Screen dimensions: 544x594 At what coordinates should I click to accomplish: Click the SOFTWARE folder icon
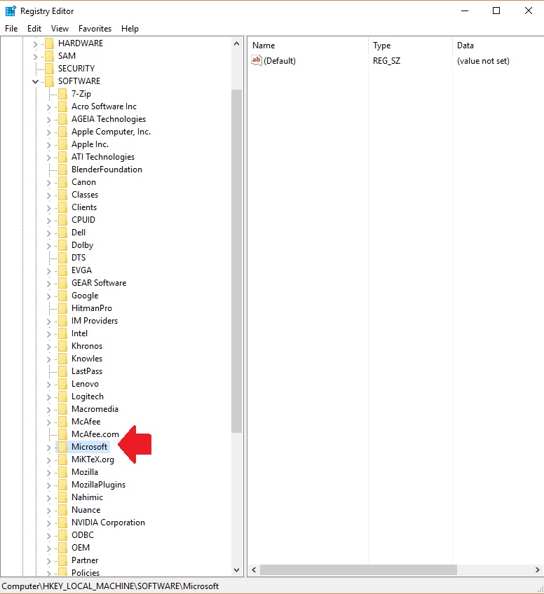click(49, 81)
